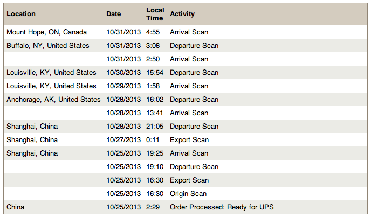Click the 10/27/2013 date cell
This screenshot has height=217, width=371.
[x=123, y=140]
